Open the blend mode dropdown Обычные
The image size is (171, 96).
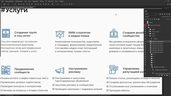tap(153, 17)
